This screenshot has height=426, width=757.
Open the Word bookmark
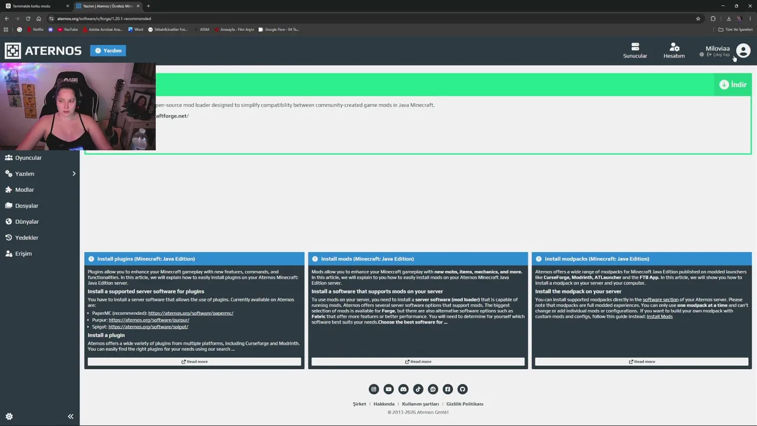pyautogui.click(x=136, y=30)
